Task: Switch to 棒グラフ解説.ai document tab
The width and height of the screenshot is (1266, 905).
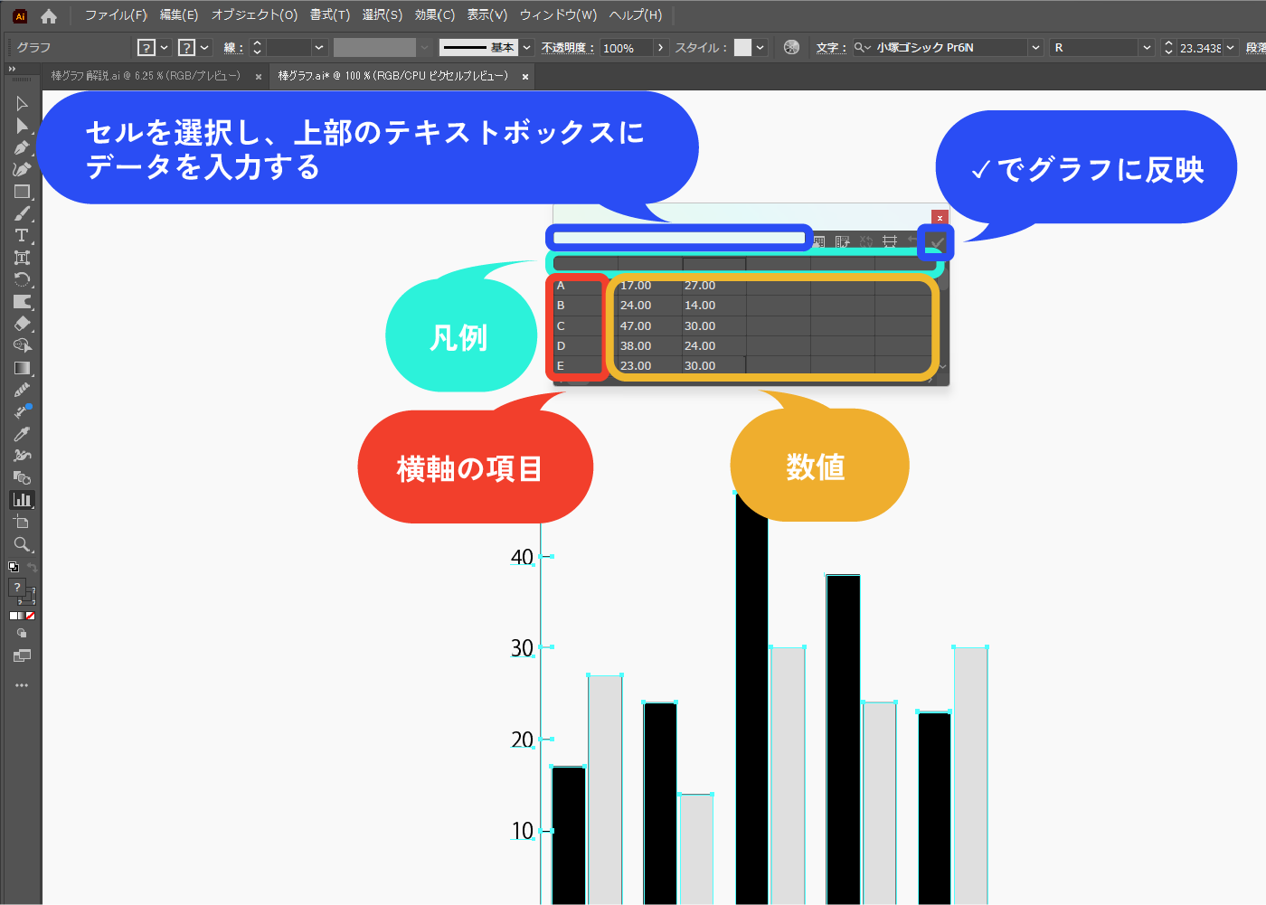Action: [x=146, y=76]
